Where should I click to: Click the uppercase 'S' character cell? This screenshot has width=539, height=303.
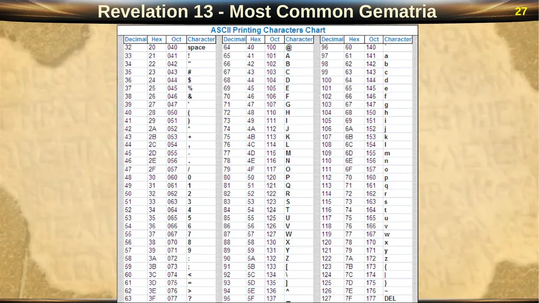[288, 202]
